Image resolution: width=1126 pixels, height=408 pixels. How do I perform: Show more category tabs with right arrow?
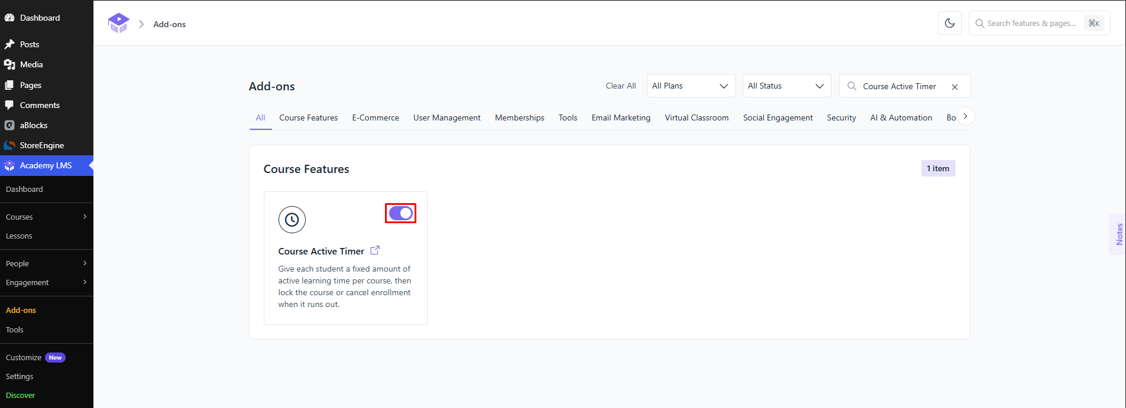click(965, 116)
